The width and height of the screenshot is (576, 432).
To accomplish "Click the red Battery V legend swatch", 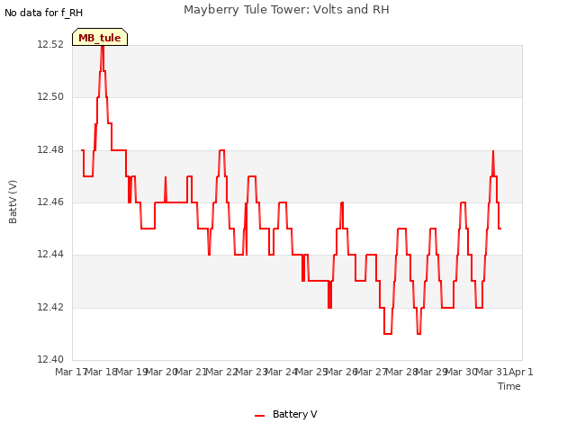I will [260, 416].
